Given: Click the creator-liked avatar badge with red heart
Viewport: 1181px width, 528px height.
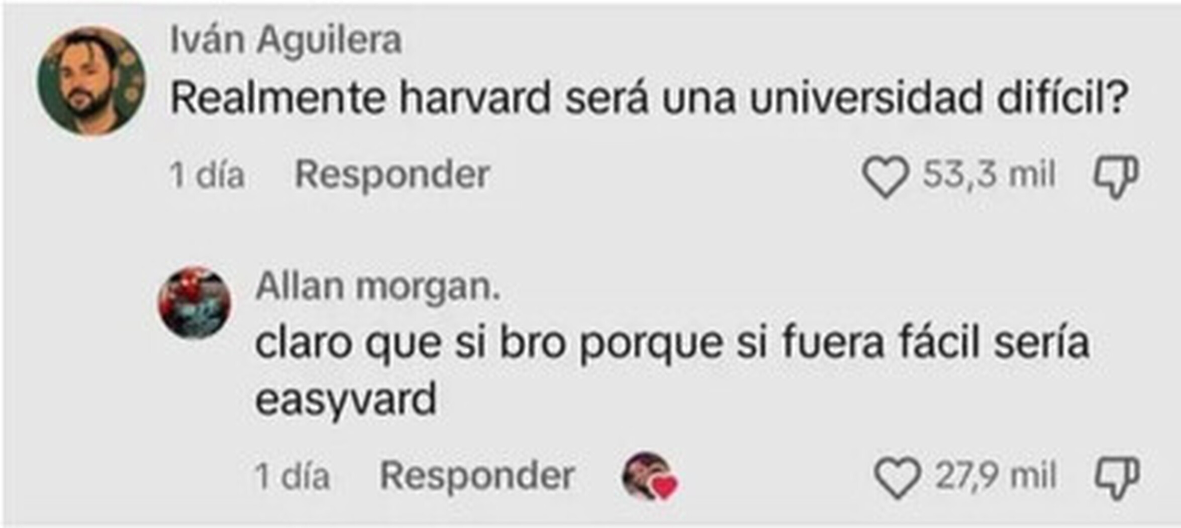Looking at the screenshot, I should (650, 476).
